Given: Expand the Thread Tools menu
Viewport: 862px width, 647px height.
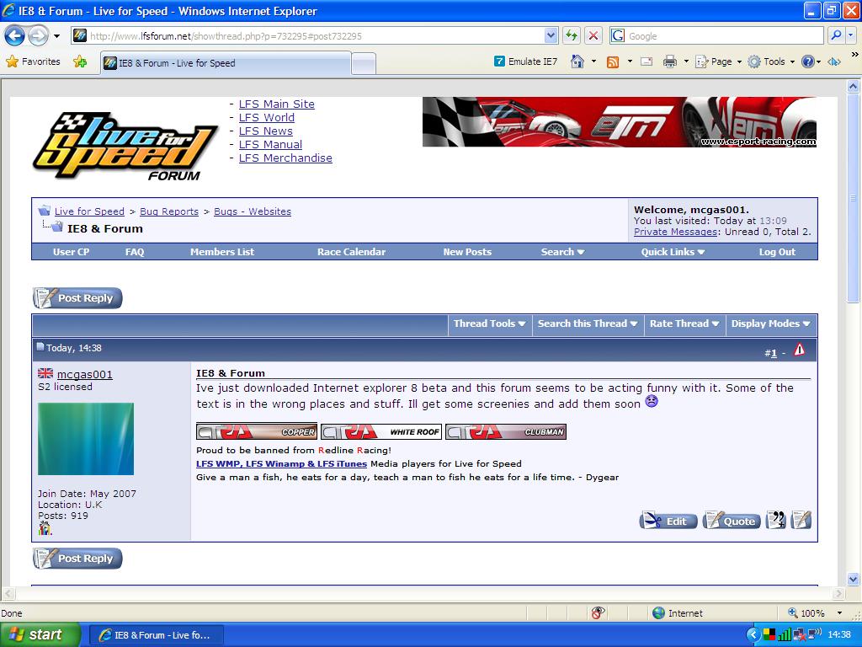Looking at the screenshot, I should click(489, 324).
